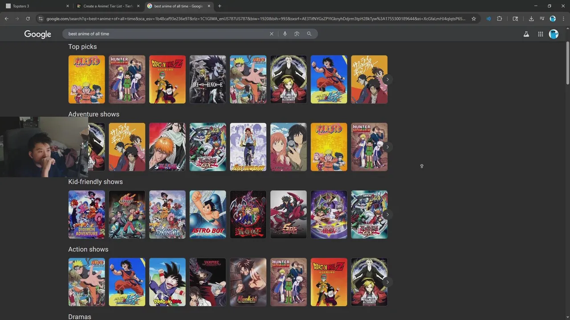Open Google Lens image search icon
This screenshot has width=570, height=320.
pyautogui.click(x=297, y=34)
